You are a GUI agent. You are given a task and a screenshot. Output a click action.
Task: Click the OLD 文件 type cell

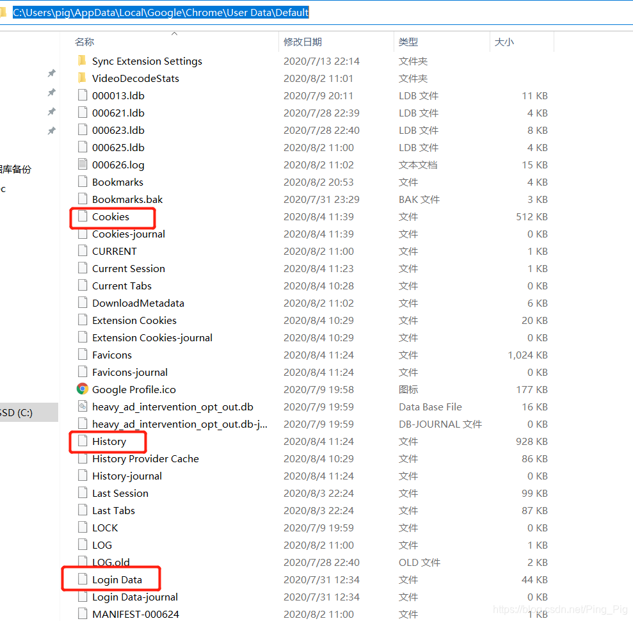coord(419,562)
